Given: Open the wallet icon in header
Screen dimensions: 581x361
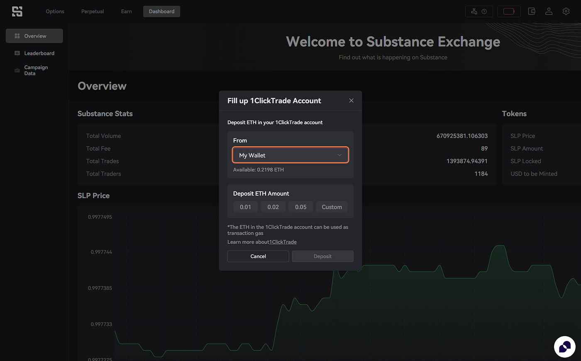Looking at the screenshot, I should pyautogui.click(x=532, y=12).
